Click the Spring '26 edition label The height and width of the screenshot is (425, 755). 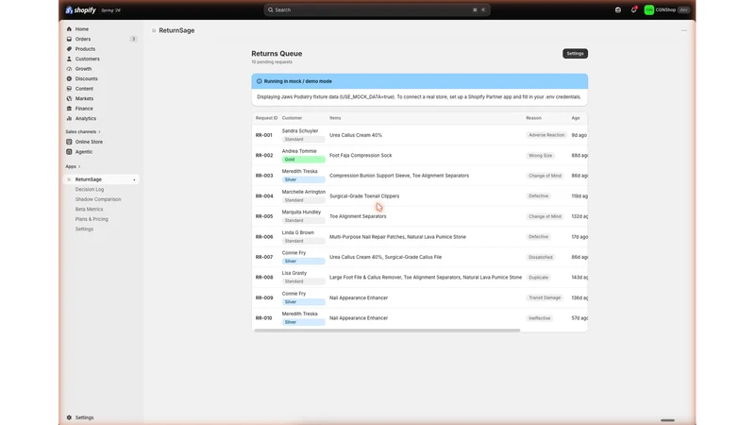tap(110, 10)
